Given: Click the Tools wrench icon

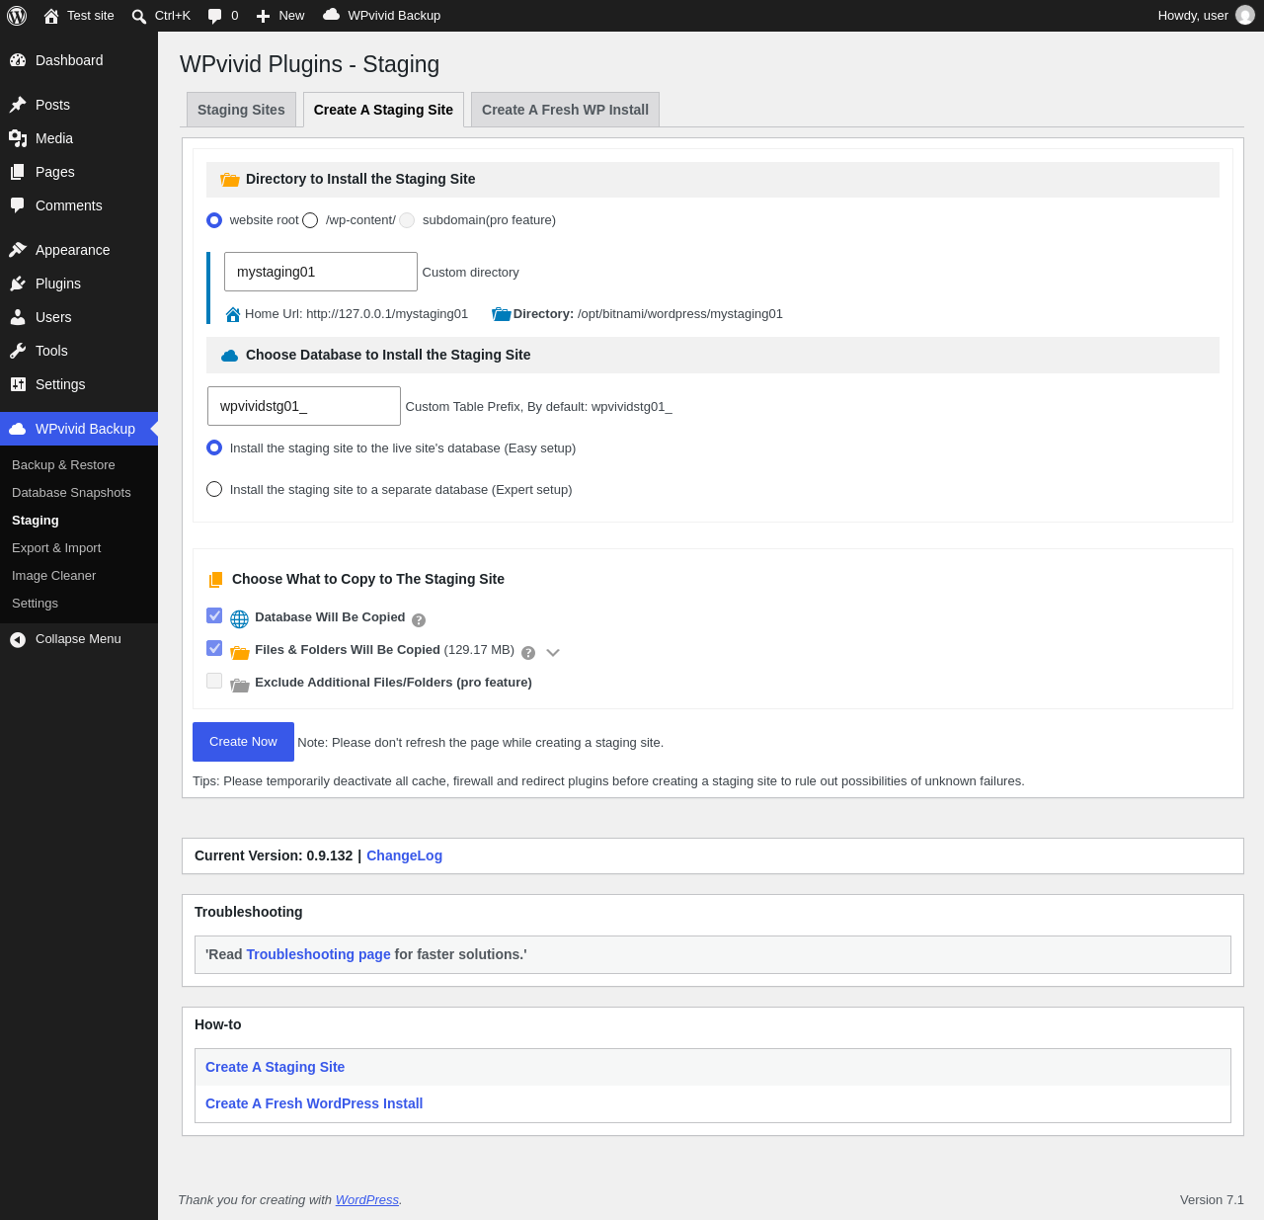Looking at the screenshot, I should pyautogui.click(x=18, y=351).
